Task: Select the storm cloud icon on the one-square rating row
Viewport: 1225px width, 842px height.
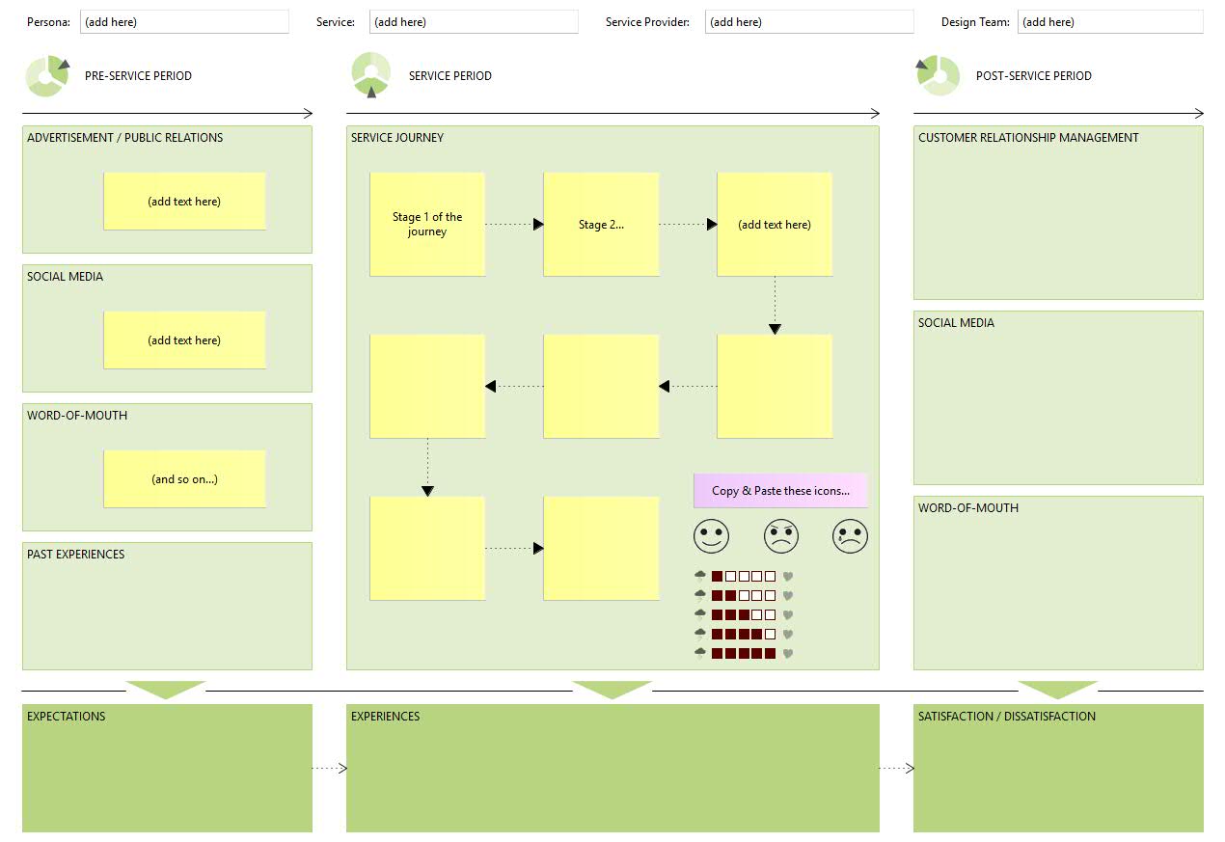Action: [x=700, y=577]
